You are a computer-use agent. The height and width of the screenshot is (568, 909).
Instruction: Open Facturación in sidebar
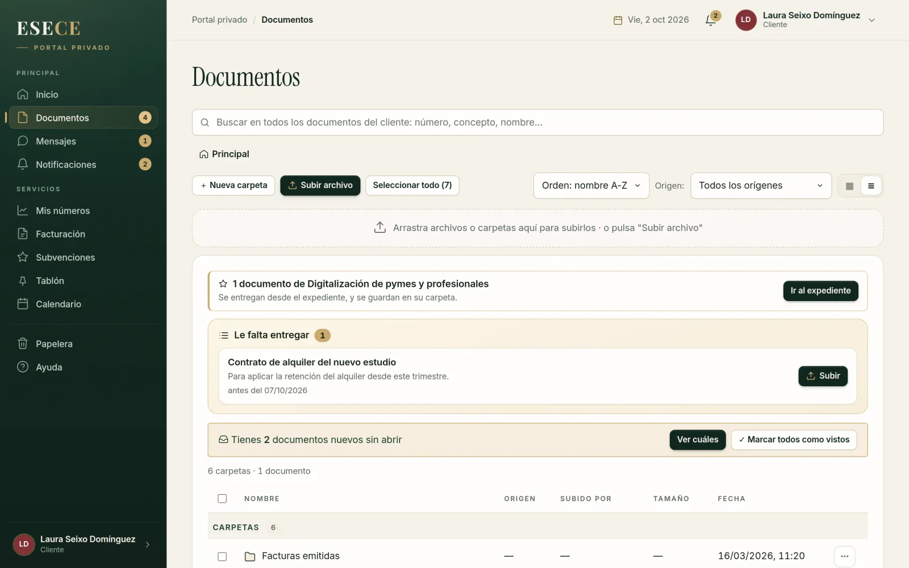point(83,233)
